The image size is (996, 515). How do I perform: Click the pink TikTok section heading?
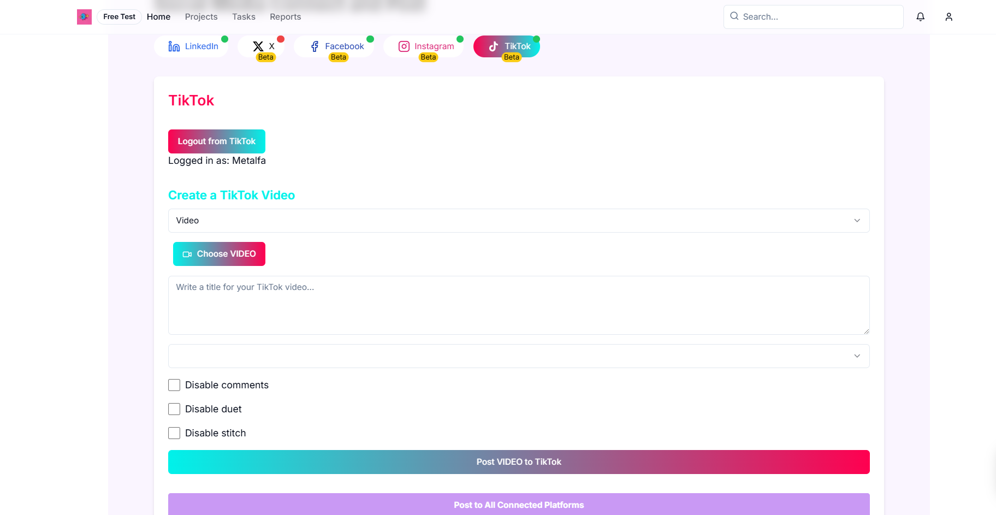191,100
